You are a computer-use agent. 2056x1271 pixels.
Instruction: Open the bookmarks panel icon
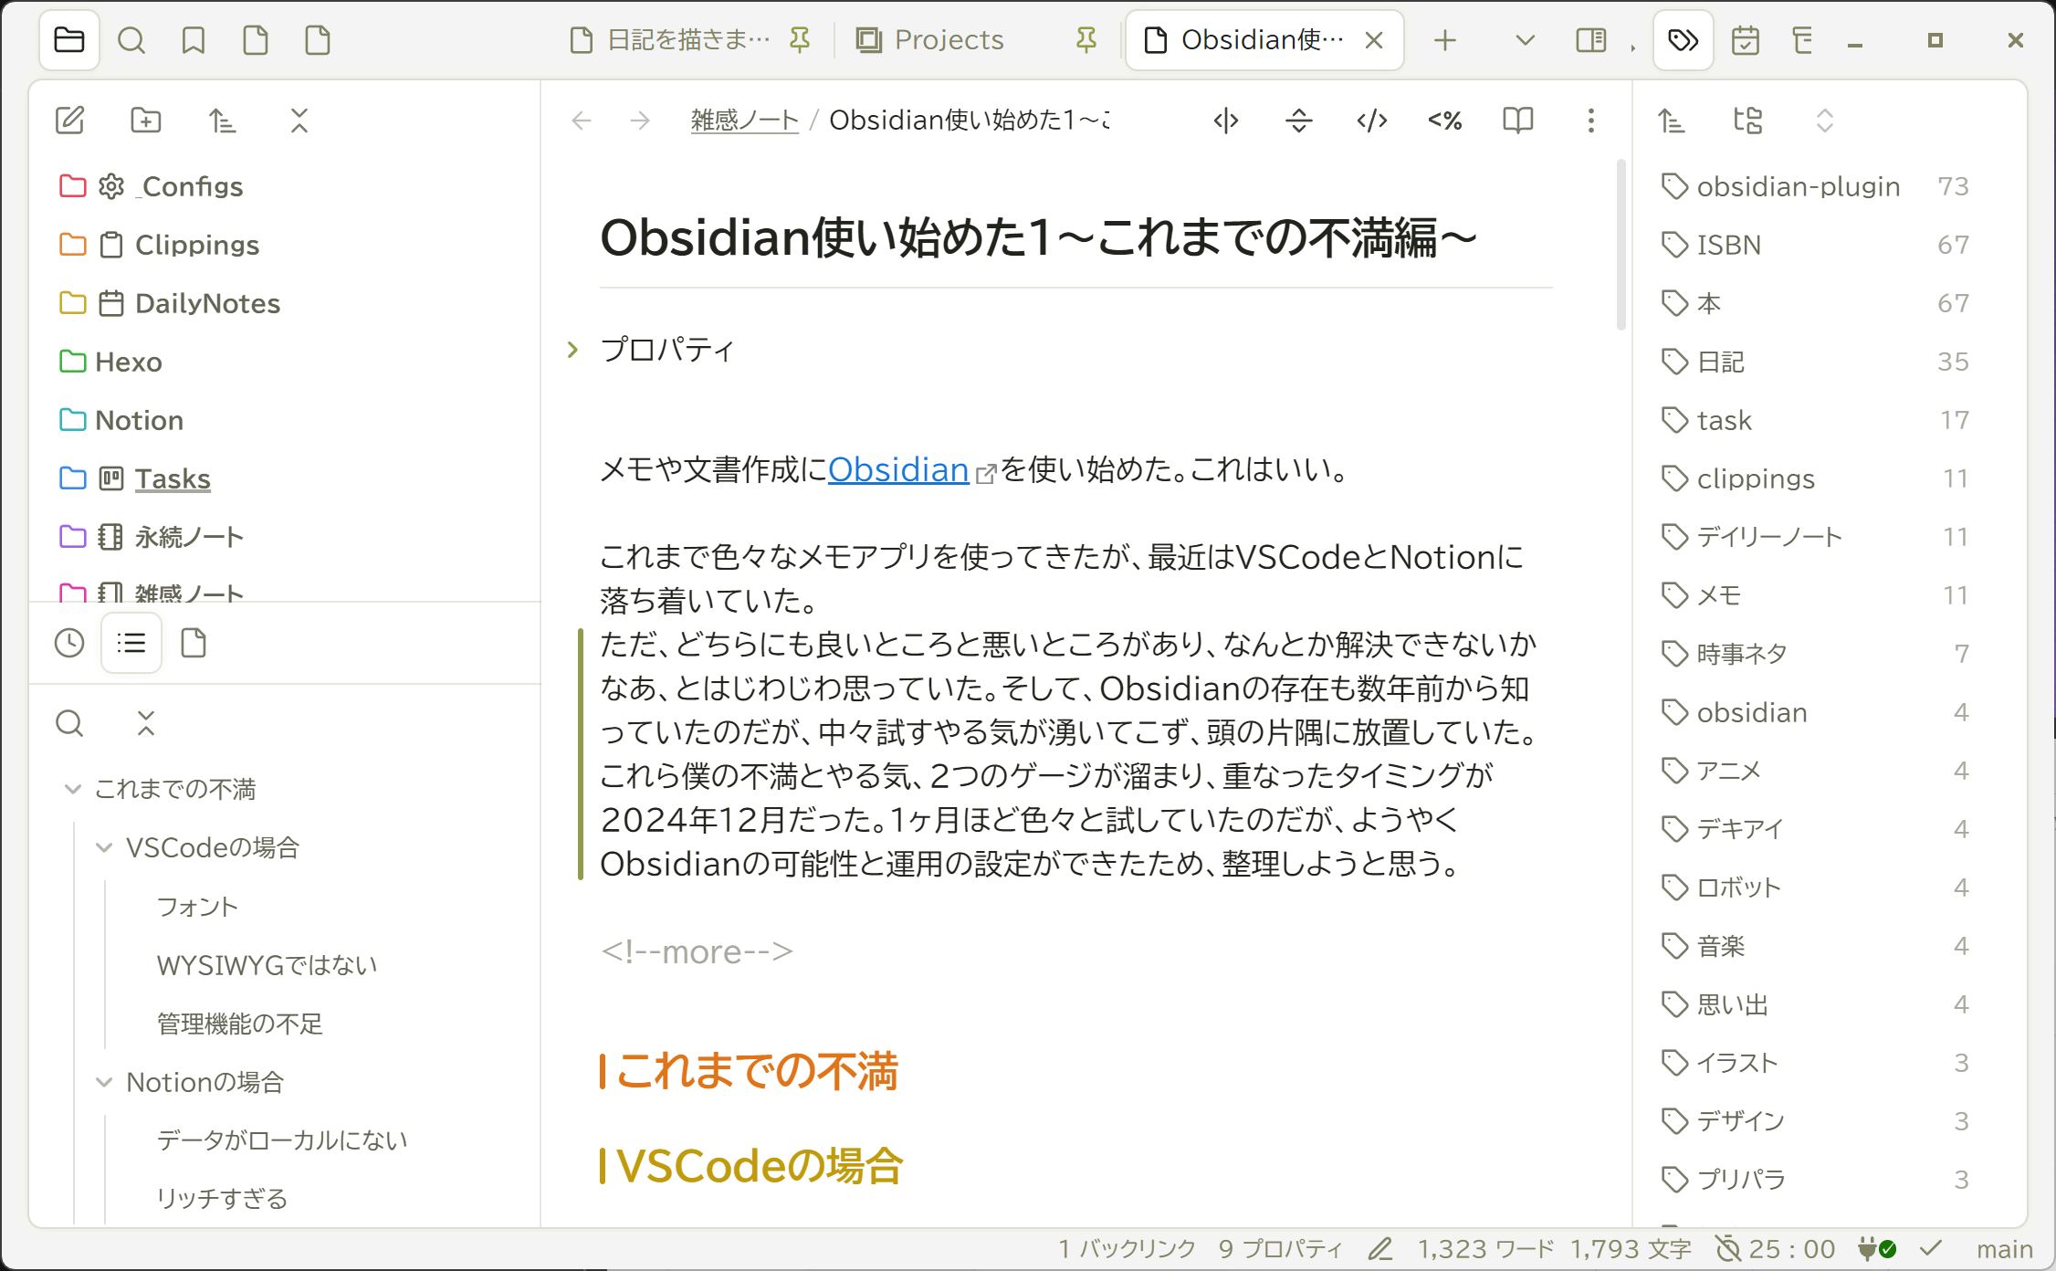pos(194,40)
